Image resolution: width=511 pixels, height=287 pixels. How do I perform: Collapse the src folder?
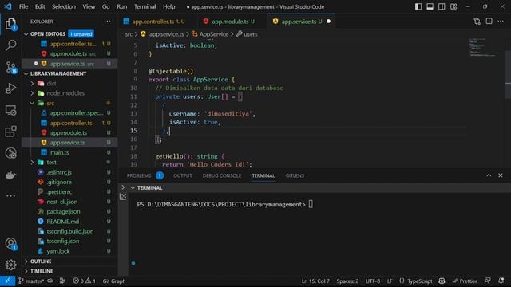pyautogui.click(x=50, y=103)
